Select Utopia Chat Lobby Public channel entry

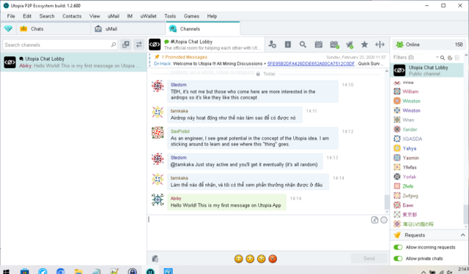point(428,71)
